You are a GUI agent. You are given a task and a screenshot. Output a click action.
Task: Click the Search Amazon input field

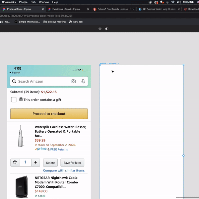pos(49,81)
